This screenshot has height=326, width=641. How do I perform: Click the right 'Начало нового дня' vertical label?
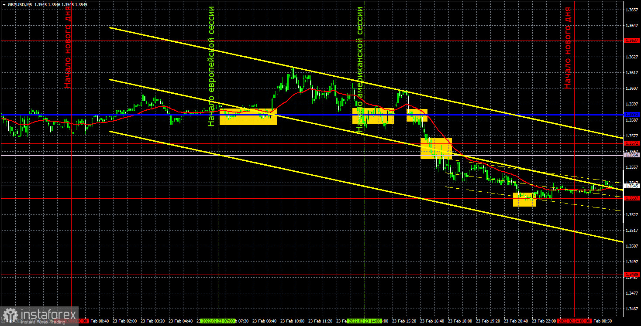[567, 48]
